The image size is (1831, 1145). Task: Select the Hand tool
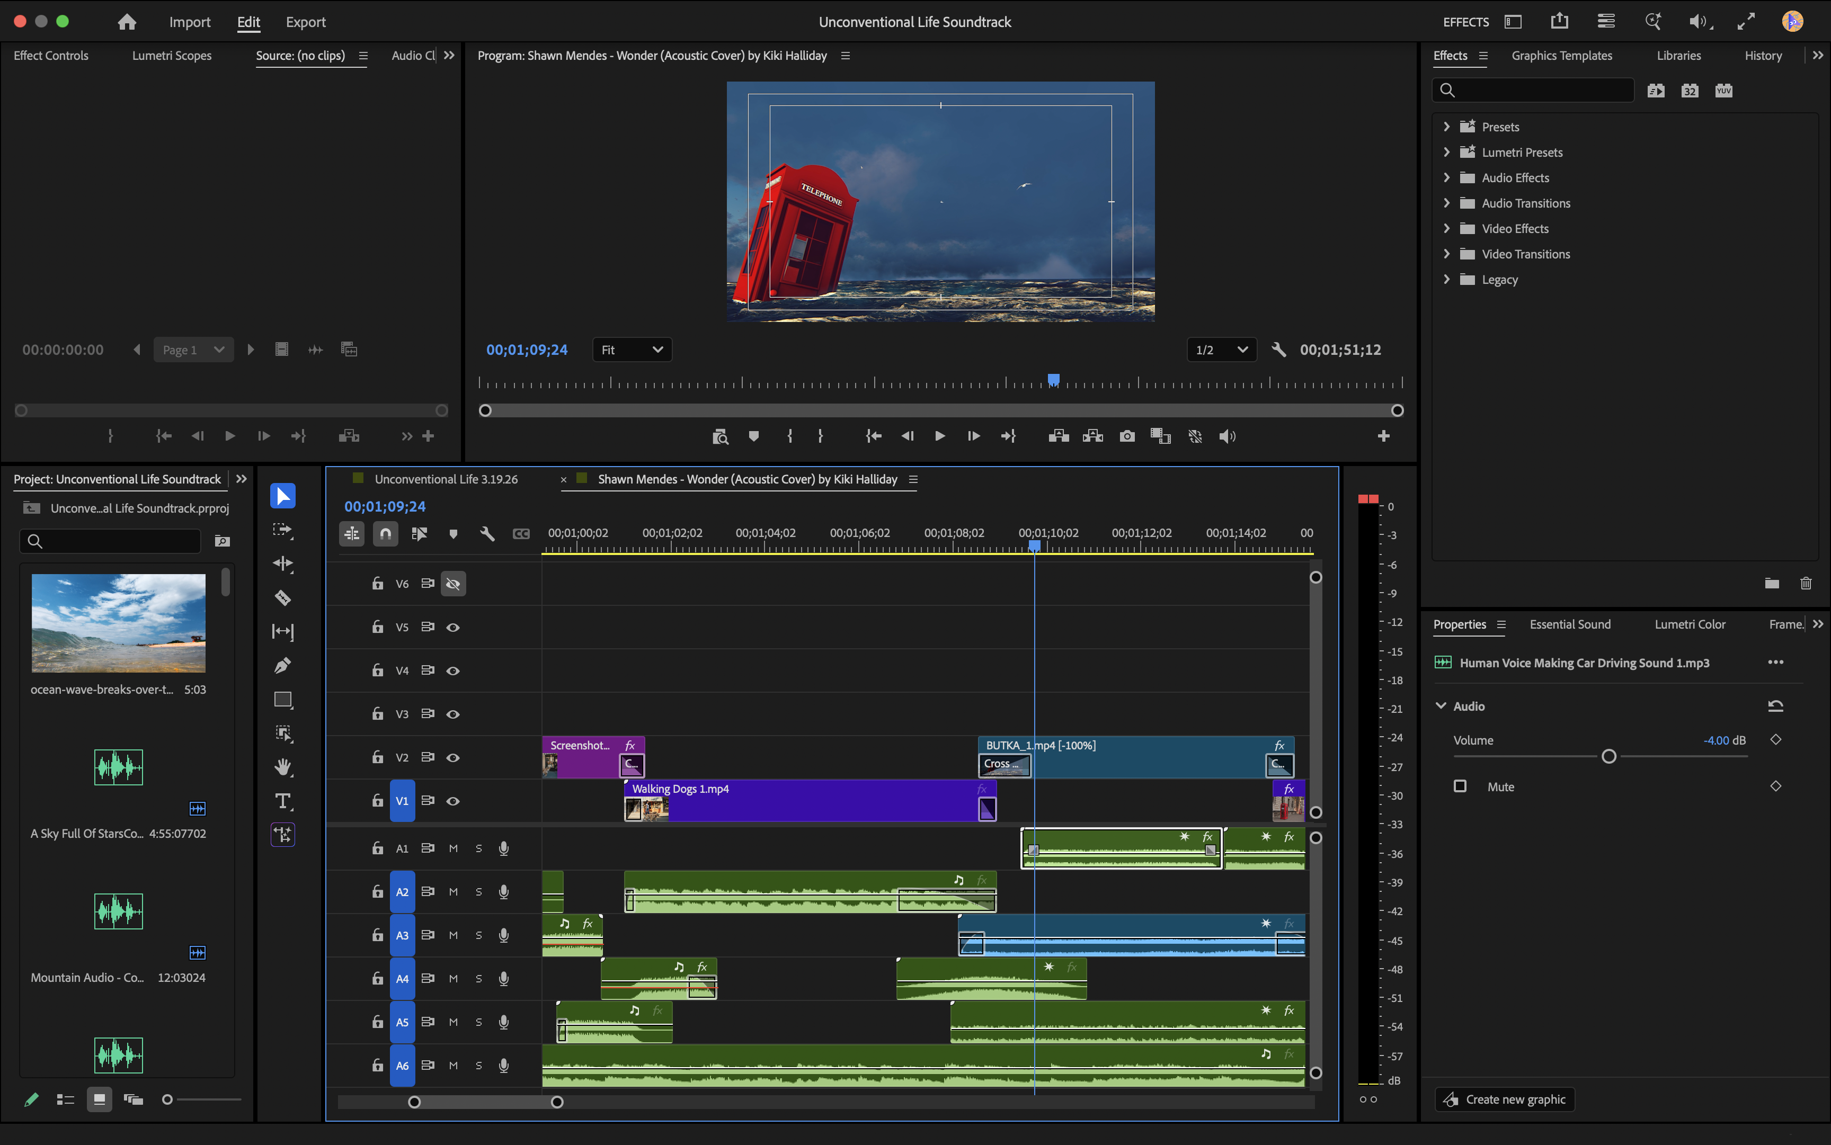click(x=282, y=767)
